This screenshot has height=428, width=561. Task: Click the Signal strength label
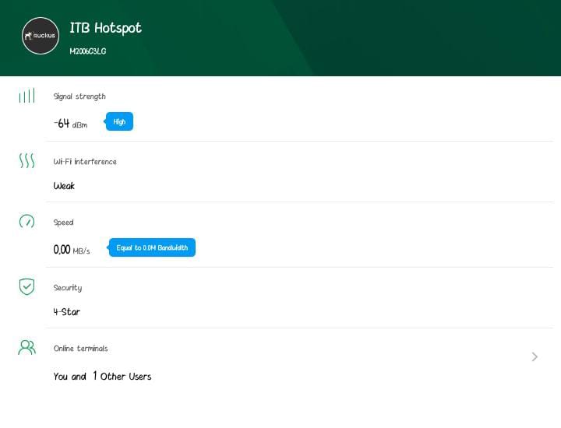(x=79, y=96)
